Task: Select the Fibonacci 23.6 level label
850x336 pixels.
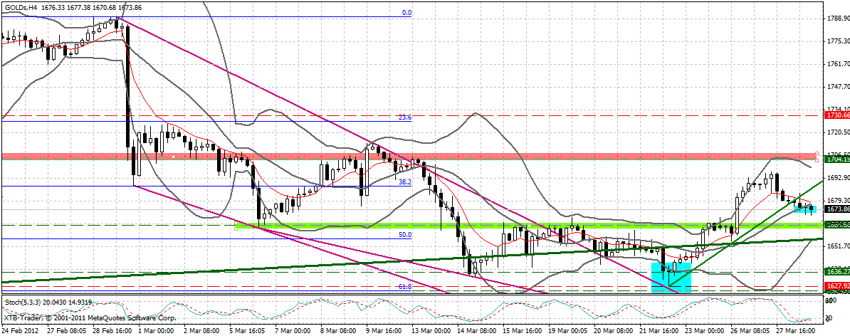Action: click(x=406, y=117)
